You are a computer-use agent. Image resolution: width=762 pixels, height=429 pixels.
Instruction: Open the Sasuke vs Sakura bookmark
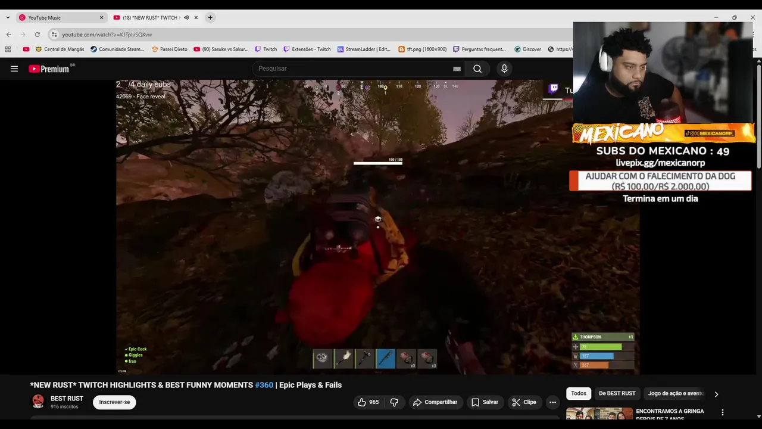click(x=221, y=49)
